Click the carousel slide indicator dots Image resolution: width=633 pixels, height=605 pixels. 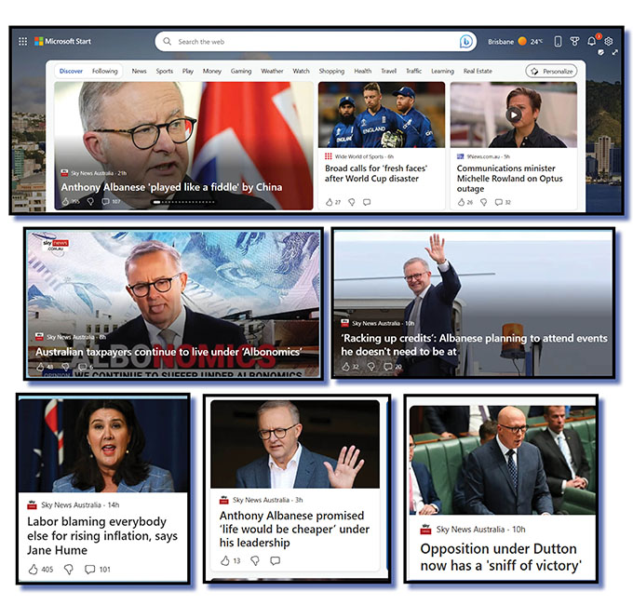click(183, 202)
